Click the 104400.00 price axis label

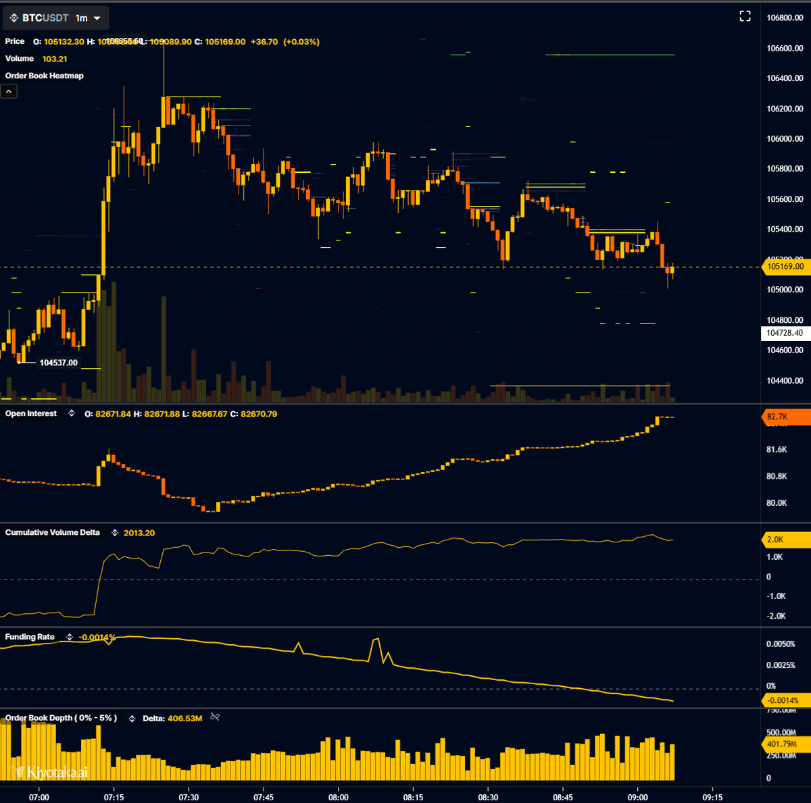(x=785, y=381)
